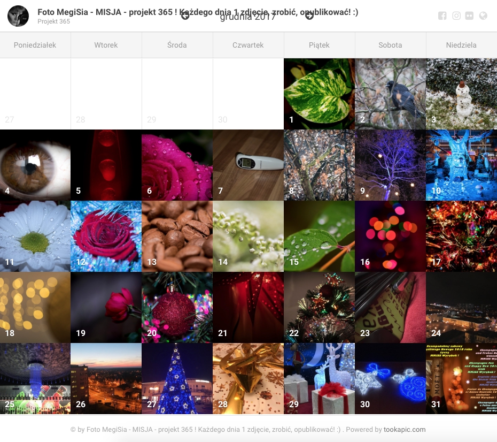Screen dimensions: 497x442
Task: Open the Flickr profile icon
Action: point(470,16)
